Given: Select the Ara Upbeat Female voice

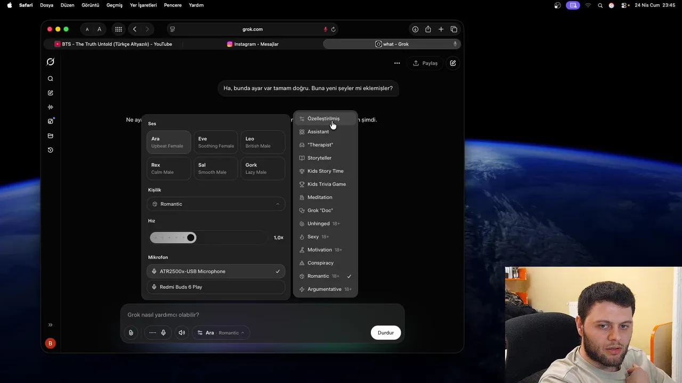Looking at the screenshot, I should click(169, 142).
